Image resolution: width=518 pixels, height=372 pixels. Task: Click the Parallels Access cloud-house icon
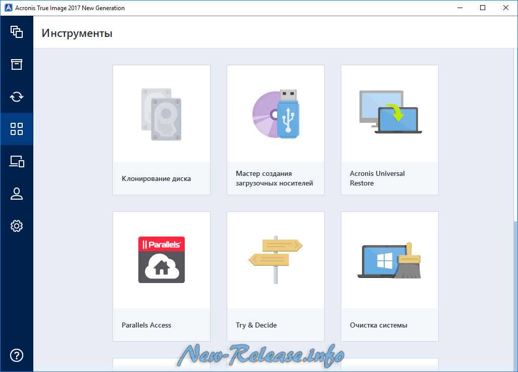[x=162, y=260]
